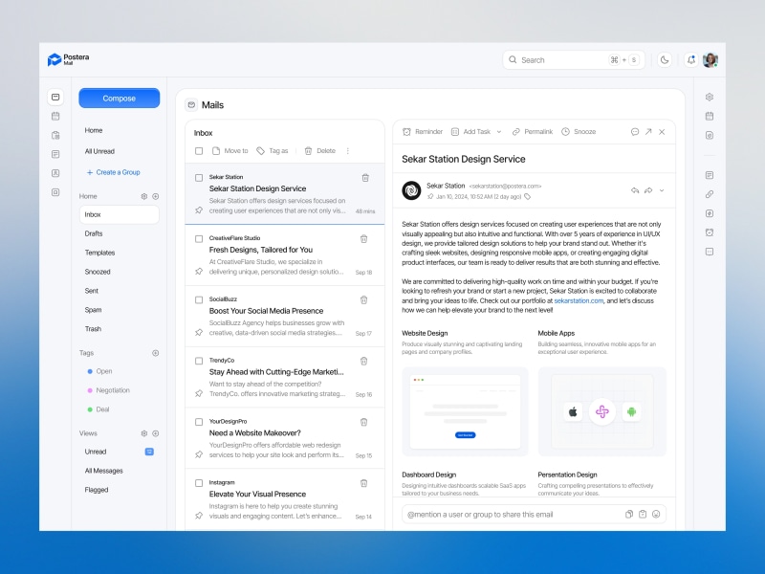
Task: Open the contacts icon in left rail
Action: click(x=55, y=173)
